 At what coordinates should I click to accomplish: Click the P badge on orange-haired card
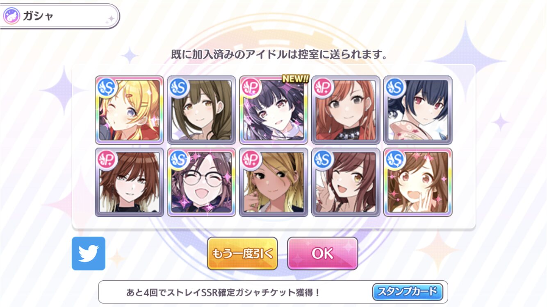[x=323, y=87]
